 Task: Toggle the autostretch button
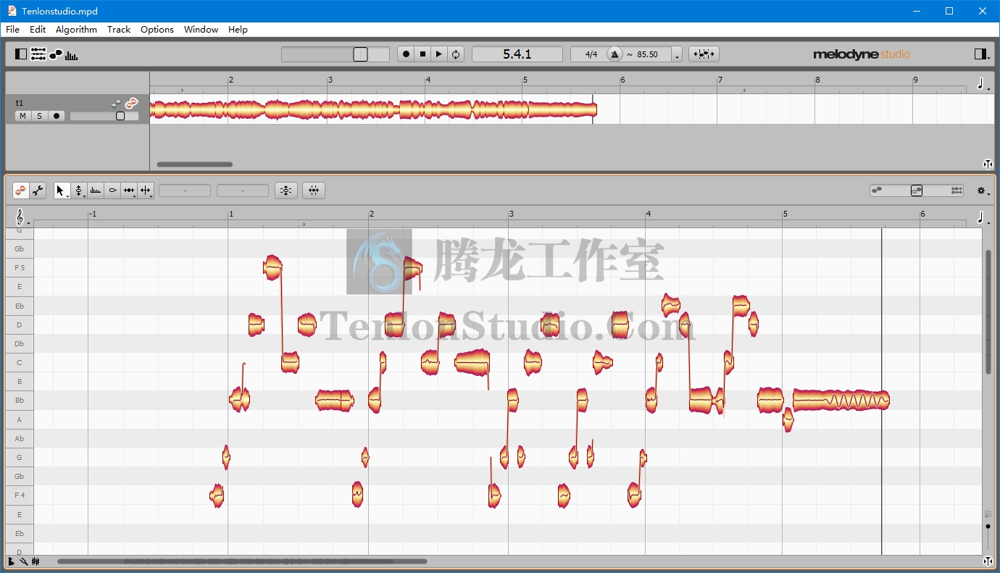[x=704, y=54]
